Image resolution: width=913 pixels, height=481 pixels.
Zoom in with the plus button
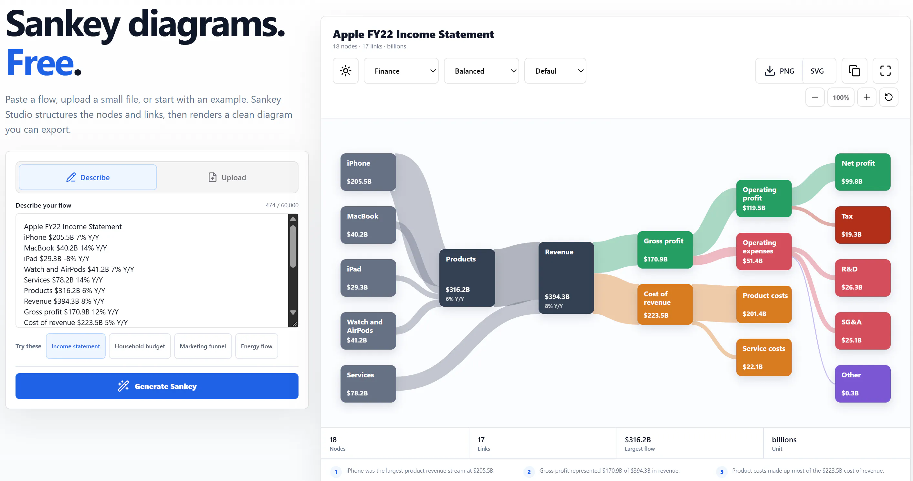866,97
